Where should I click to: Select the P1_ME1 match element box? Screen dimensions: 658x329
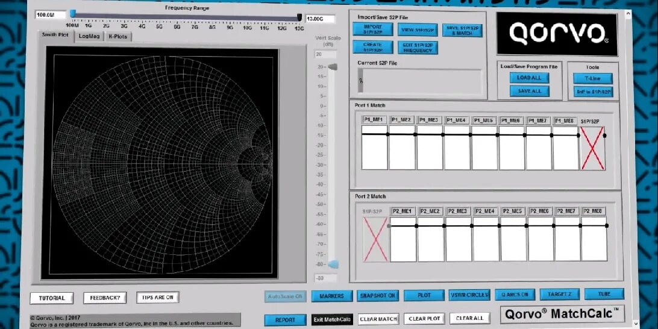tap(374, 147)
